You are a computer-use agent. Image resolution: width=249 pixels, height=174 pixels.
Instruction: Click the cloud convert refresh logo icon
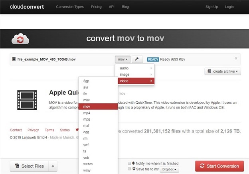[20, 39]
